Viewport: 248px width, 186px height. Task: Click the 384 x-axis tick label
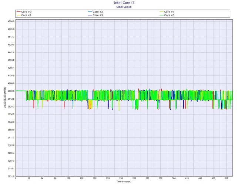174,179
